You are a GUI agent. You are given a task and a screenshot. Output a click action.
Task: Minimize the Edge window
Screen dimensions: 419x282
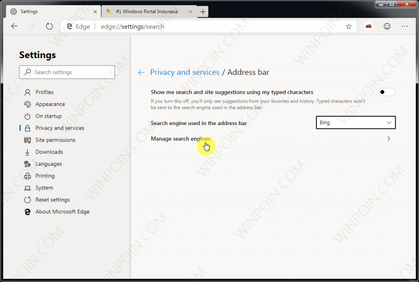click(381, 4)
